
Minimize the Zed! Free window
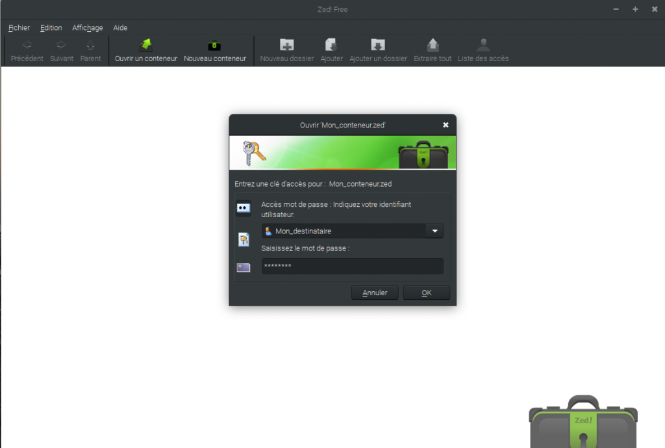pyautogui.click(x=616, y=9)
